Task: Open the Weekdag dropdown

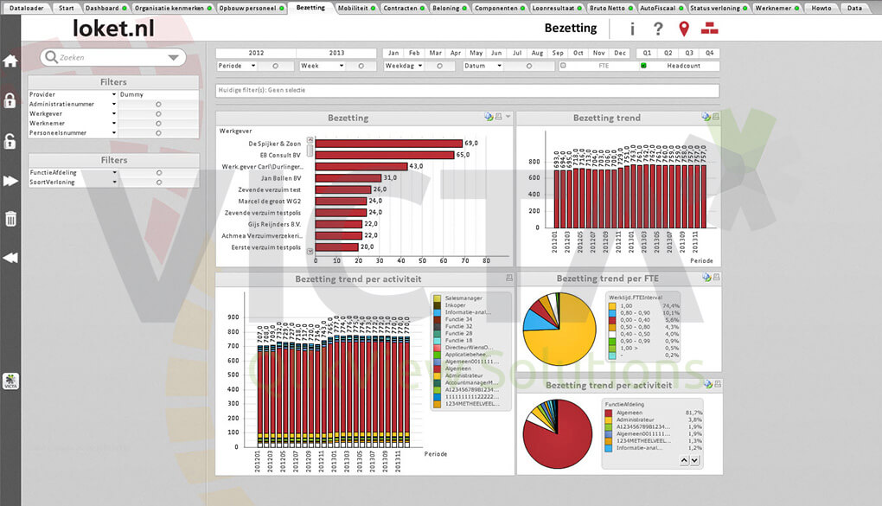Action: pyautogui.click(x=420, y=66)
